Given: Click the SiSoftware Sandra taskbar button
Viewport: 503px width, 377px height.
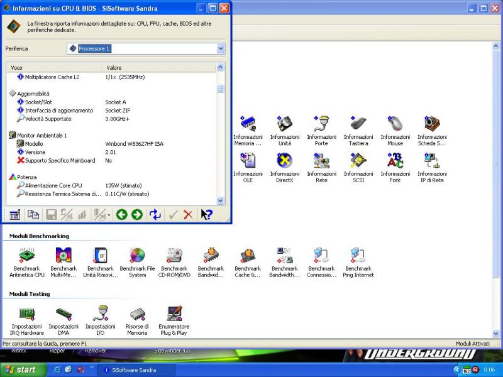Looking at the screenshot, I should (x=136, y=370).
